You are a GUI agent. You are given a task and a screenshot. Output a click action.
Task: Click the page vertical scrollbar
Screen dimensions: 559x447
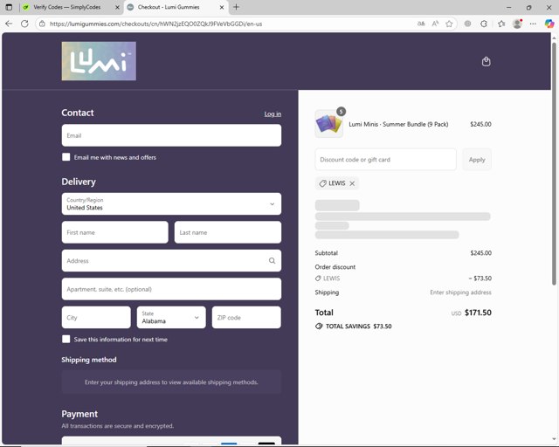click(554, 164)
